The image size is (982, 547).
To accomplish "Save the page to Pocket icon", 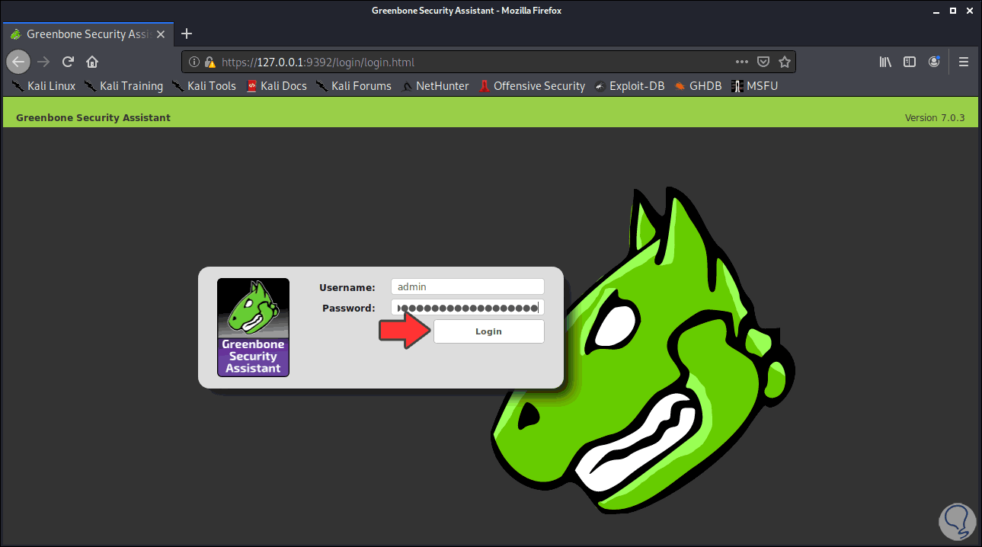I will [763, 62].
